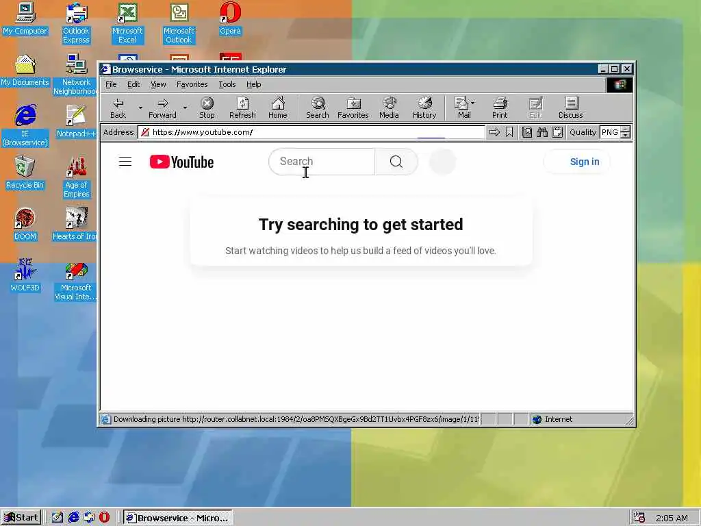Open My Computer desktop icon
701x526 pixels.
(x=25, y=18)
